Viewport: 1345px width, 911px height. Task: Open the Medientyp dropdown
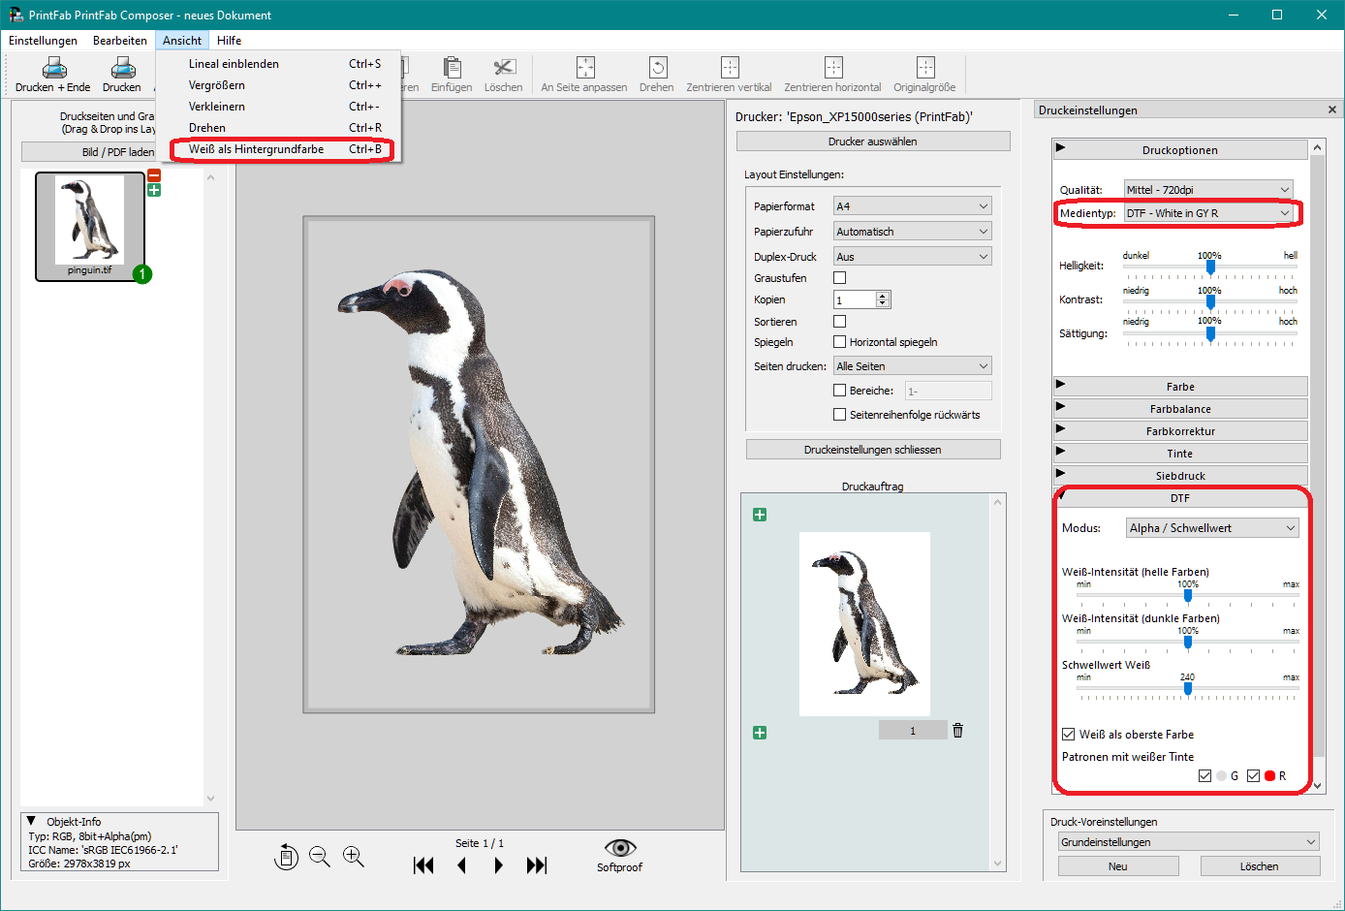pos(1207,212)
